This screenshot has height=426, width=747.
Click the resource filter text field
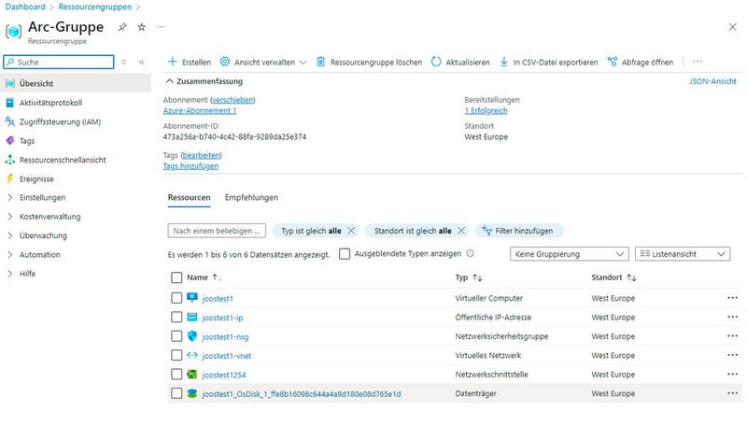pyautogui.click(x=217, y=231)
